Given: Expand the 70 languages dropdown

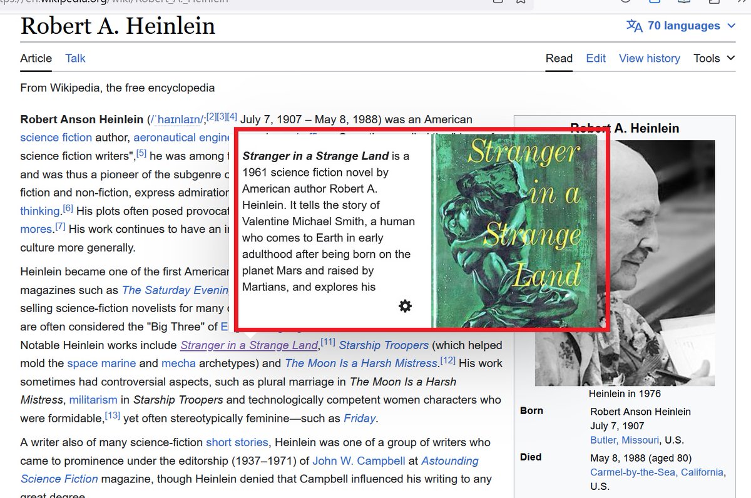Looking at the screenshot, I should [x=682, y=26].
